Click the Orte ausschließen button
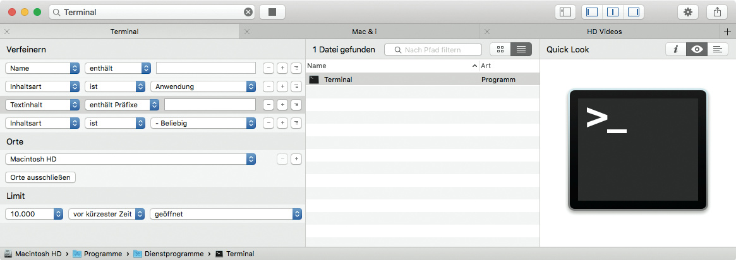Screen dimensions: 736x260 [40, 177]
